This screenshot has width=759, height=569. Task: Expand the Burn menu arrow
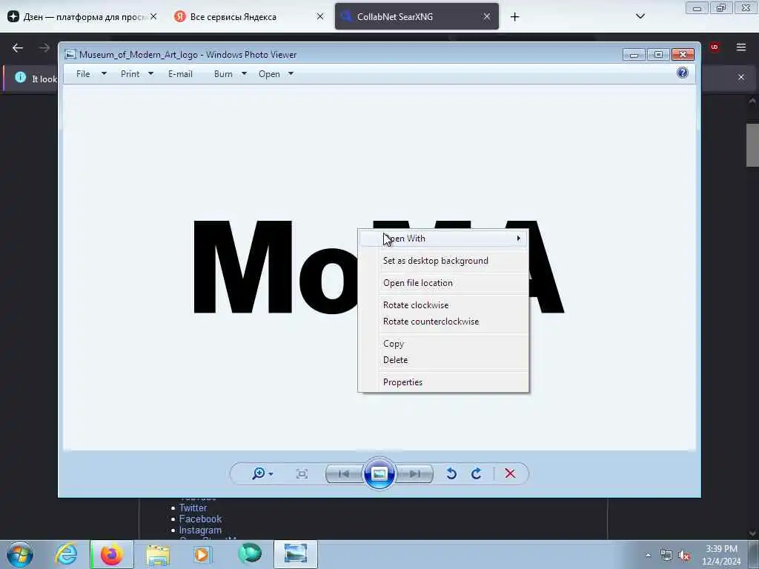[244, 73]
